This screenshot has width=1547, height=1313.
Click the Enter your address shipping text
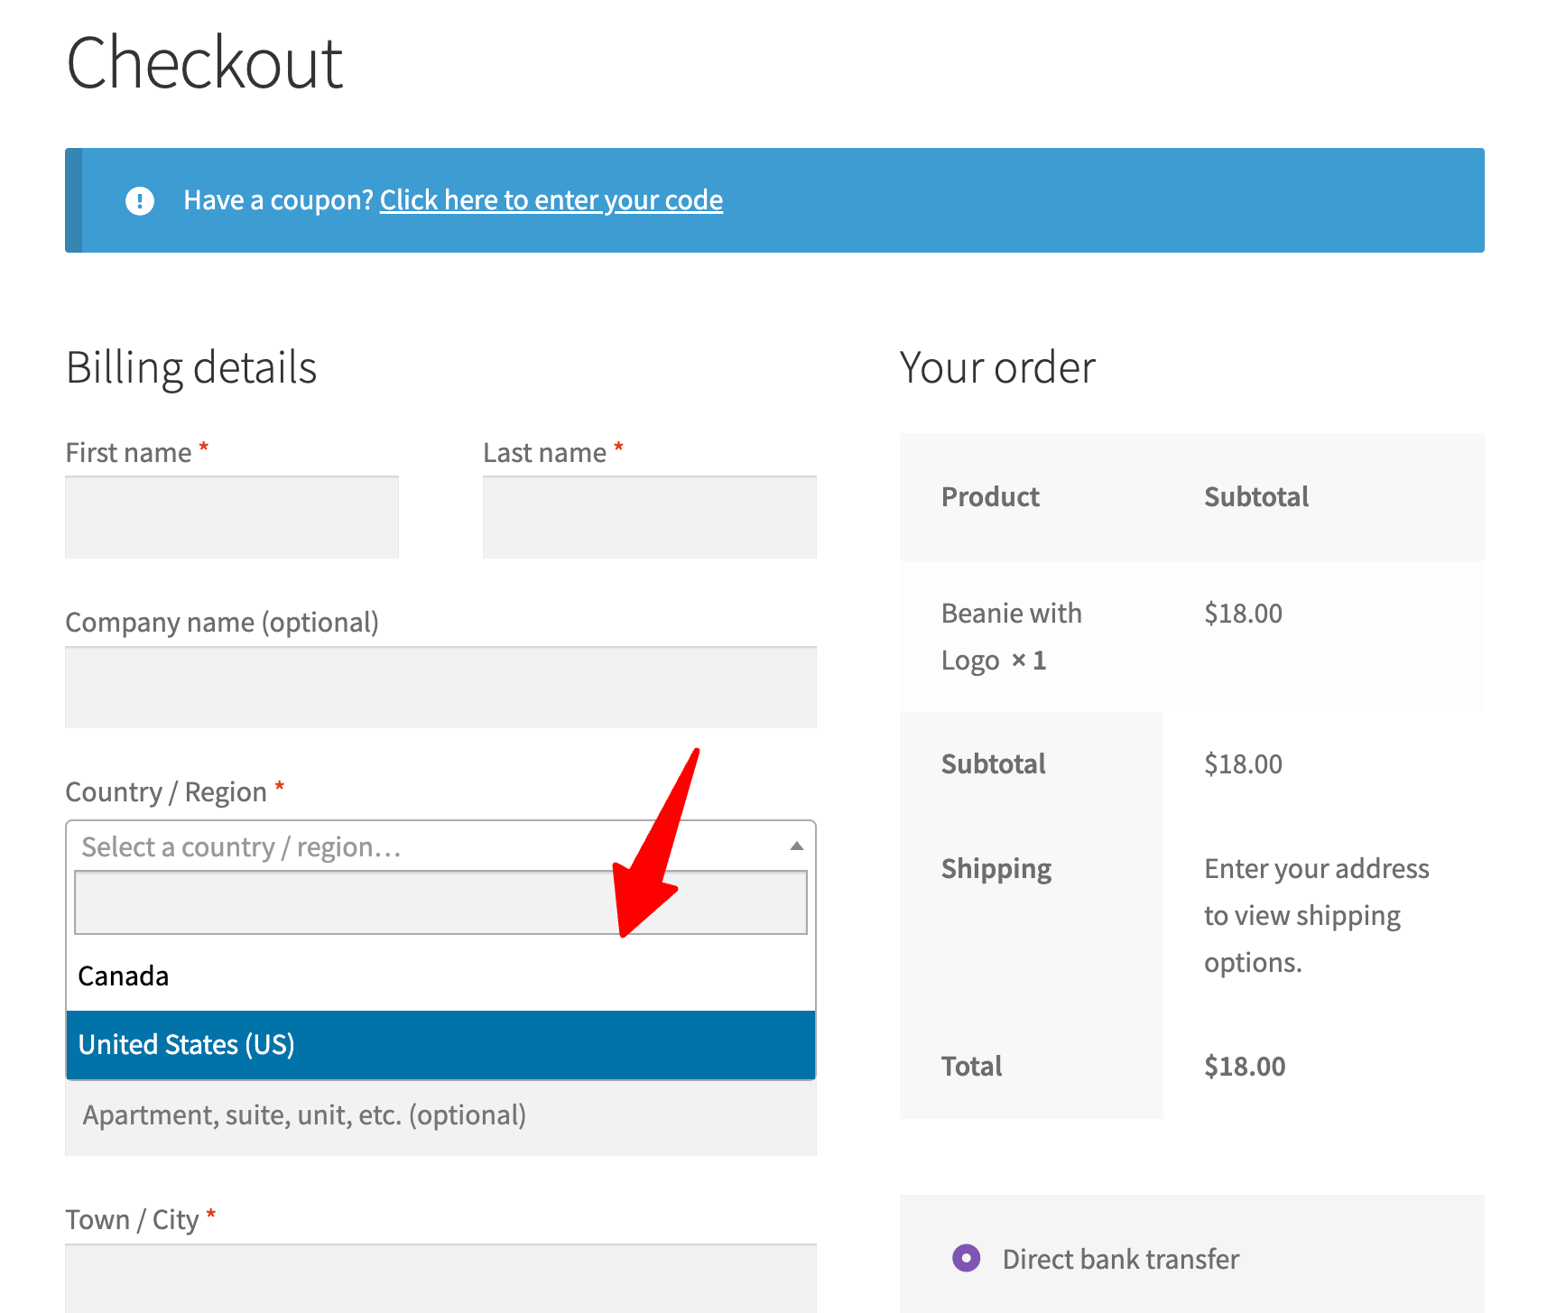1316,915
